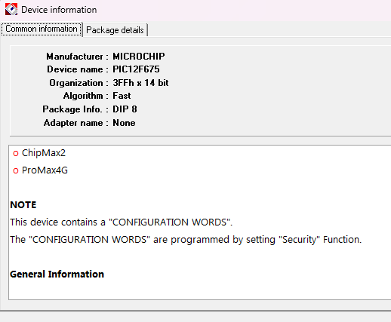Viewport: 391px width, 322px height.
Task: Click the DIP 8 package info value
Action: click(125, 109)
